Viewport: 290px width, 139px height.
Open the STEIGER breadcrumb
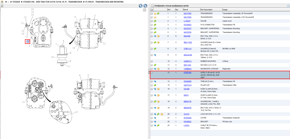pos(16,2)
